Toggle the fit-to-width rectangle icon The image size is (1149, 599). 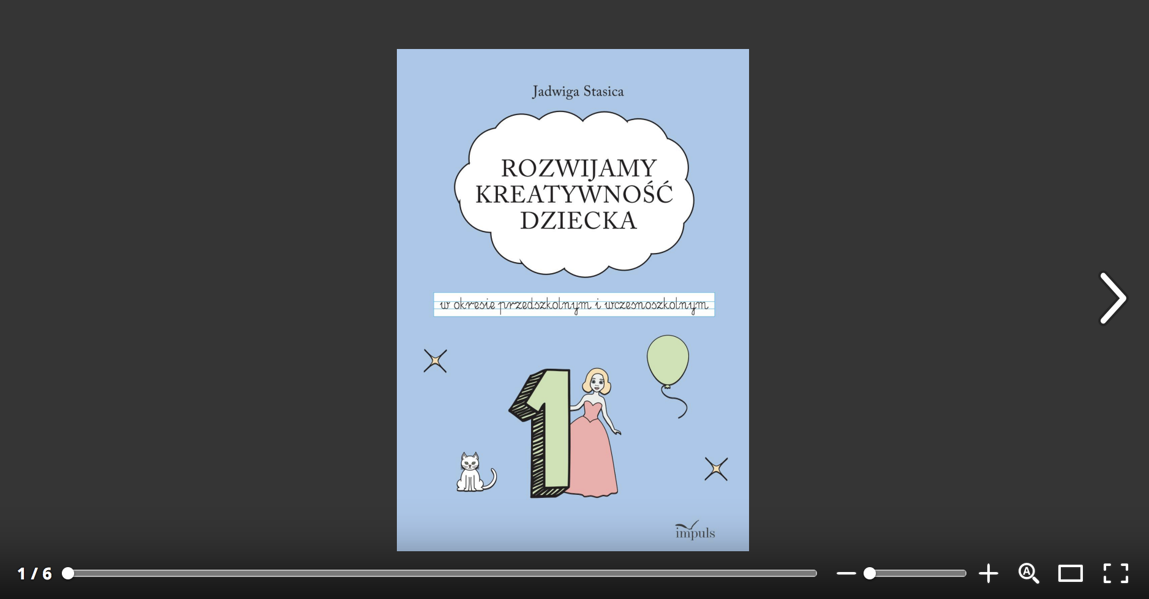click(1070, 574)
